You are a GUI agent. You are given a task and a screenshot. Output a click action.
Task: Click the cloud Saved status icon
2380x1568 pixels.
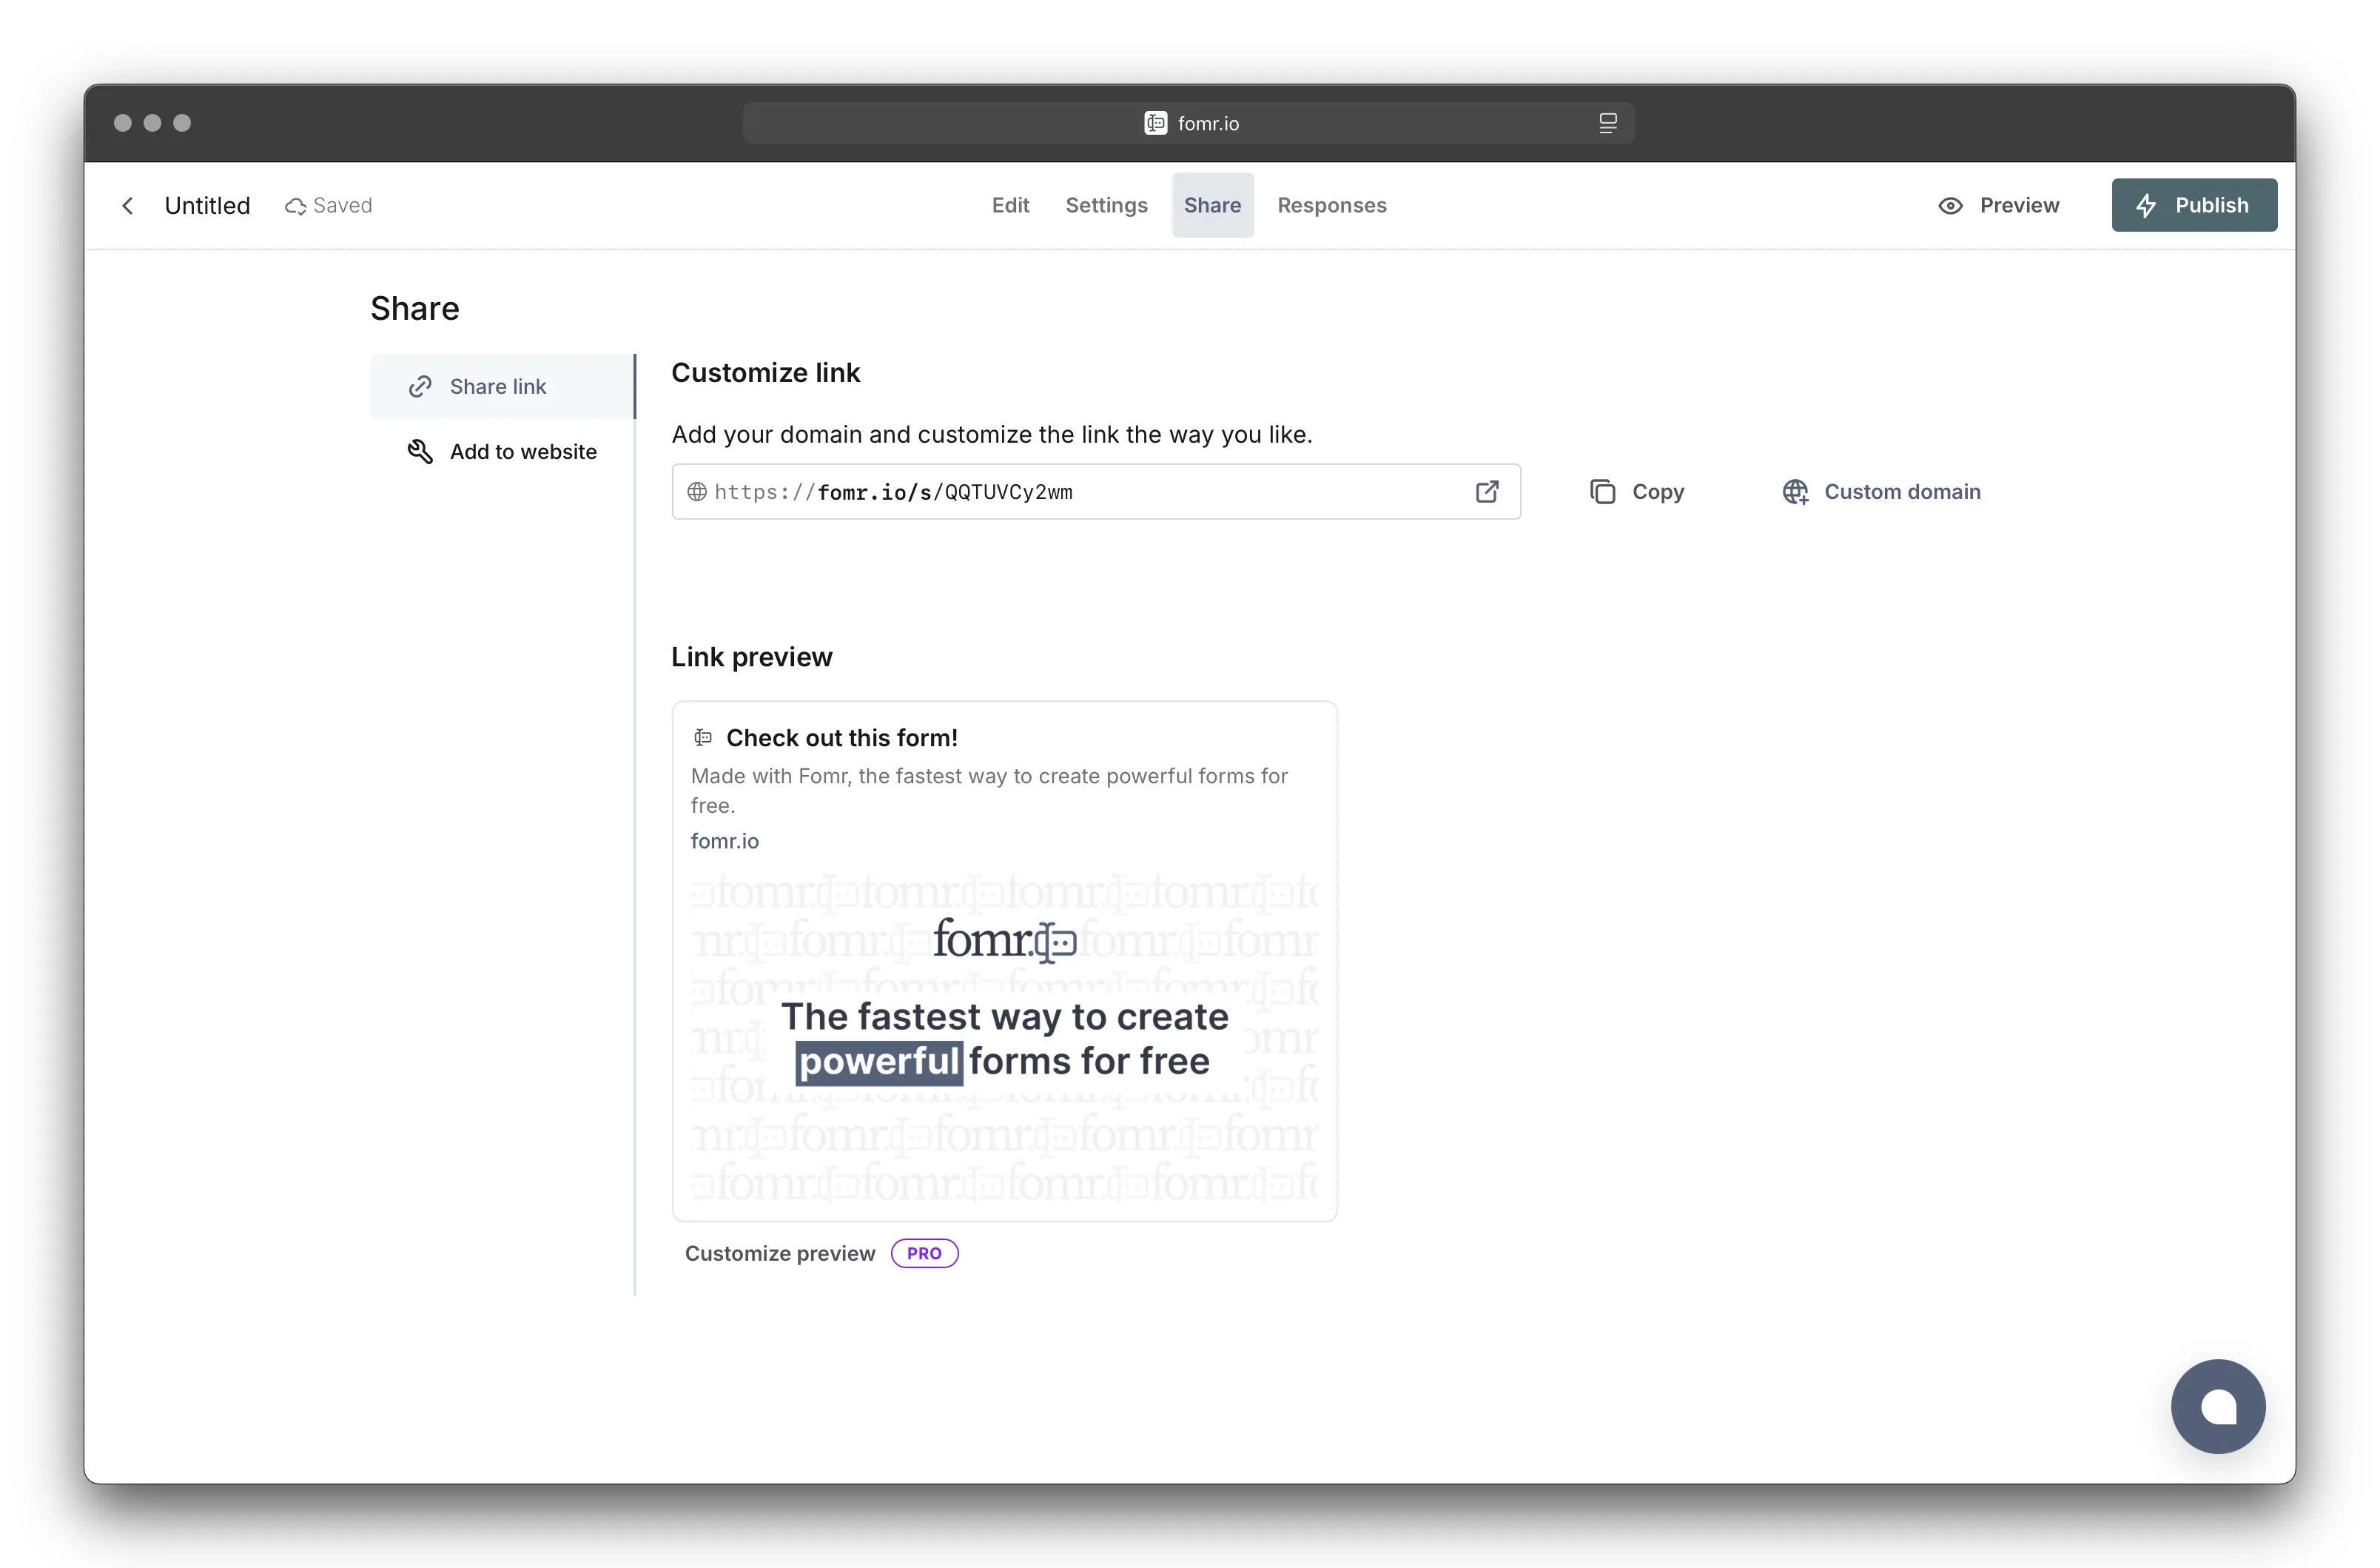[x=296, y=206]
